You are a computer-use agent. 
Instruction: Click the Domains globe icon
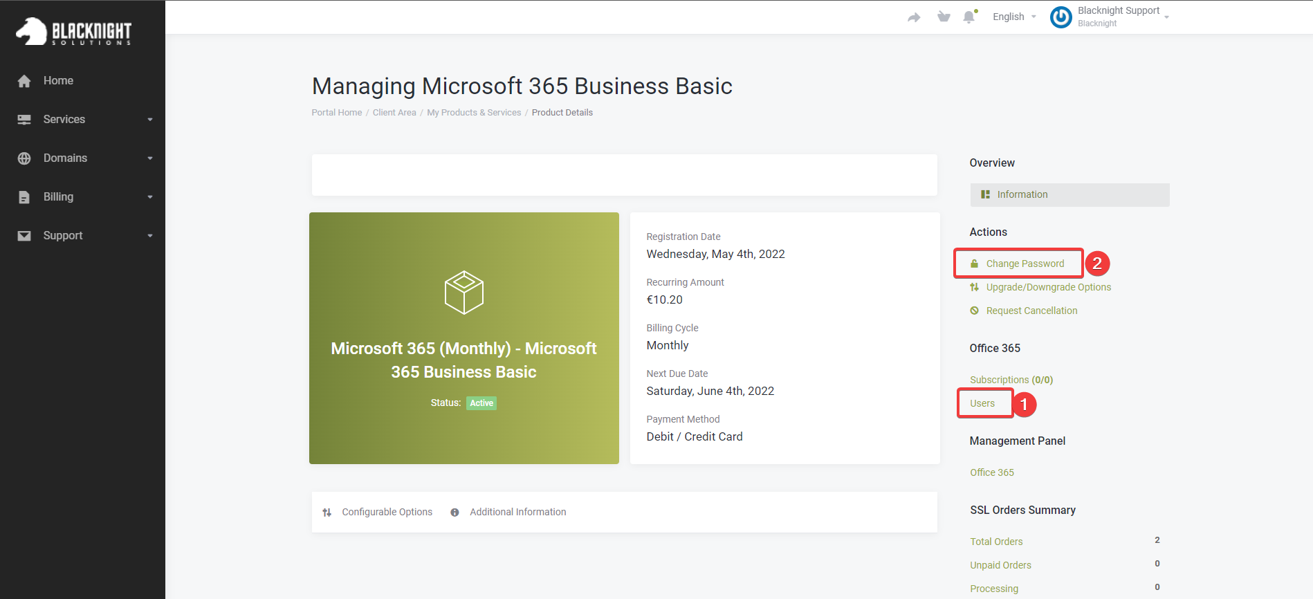(24, 158)
